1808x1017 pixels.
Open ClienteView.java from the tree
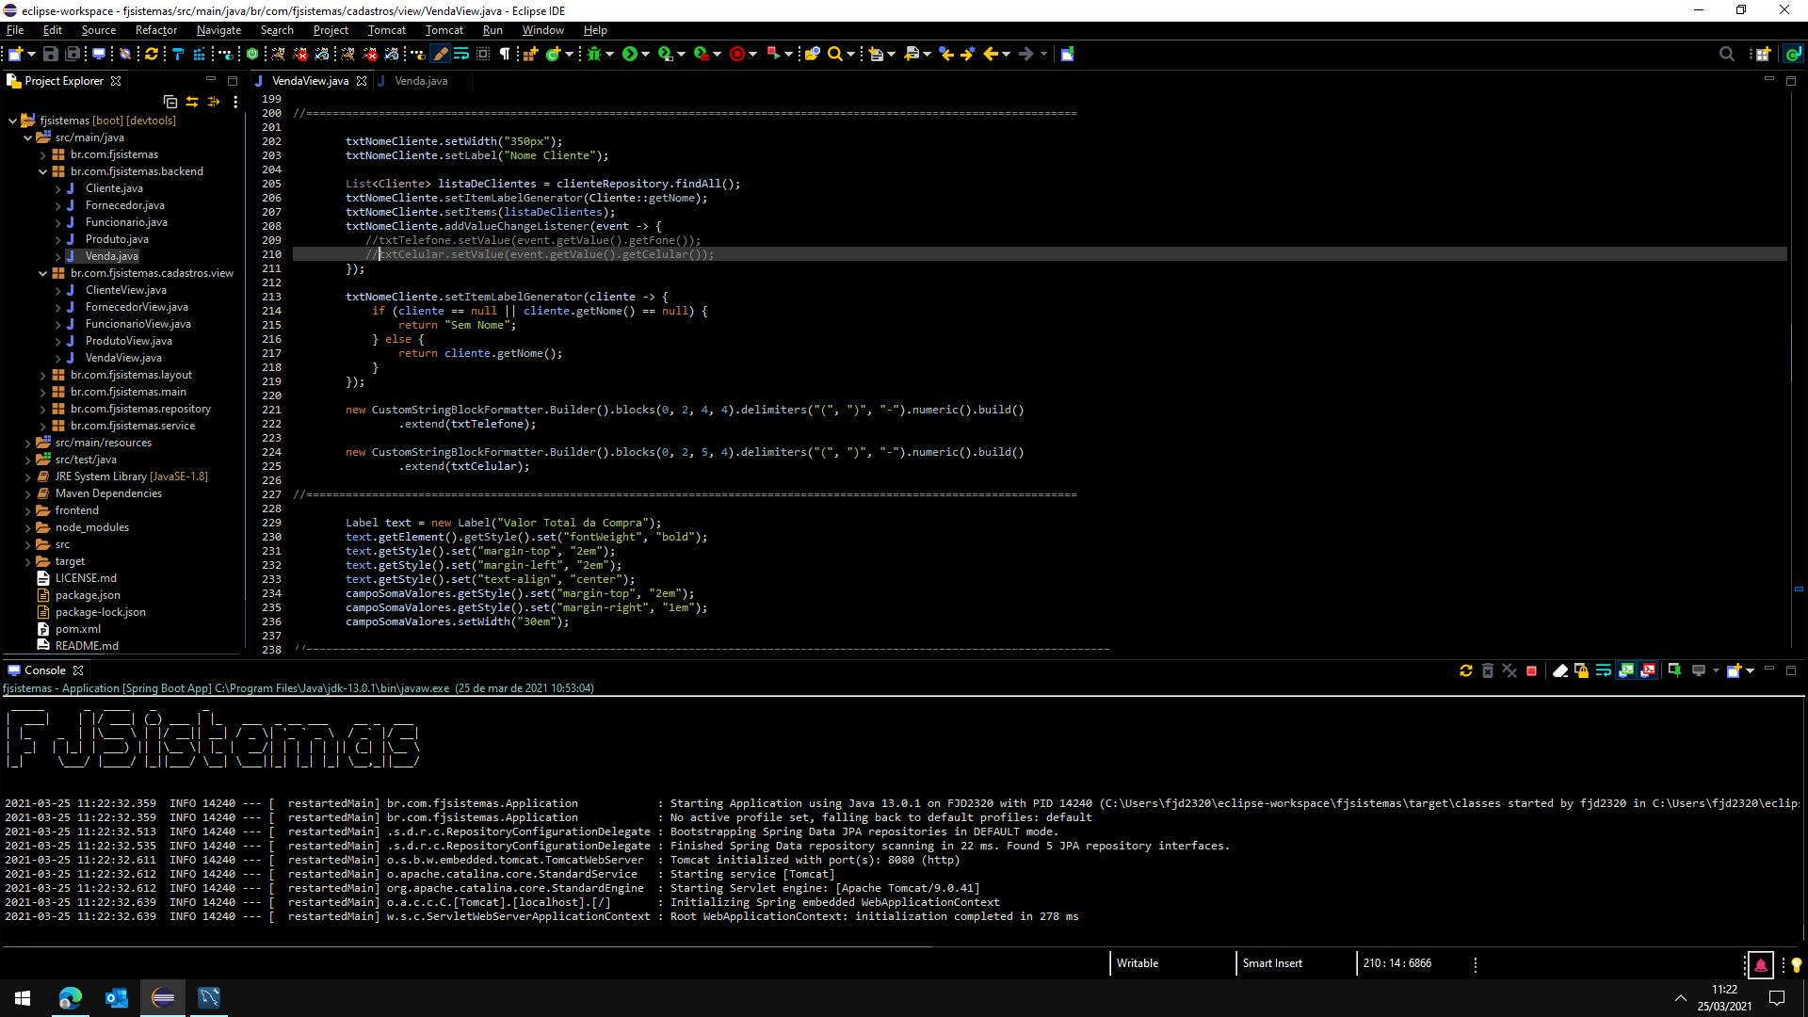point(125,290)
